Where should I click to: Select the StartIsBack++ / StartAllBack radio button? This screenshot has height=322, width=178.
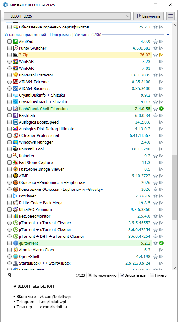(9, 263)
